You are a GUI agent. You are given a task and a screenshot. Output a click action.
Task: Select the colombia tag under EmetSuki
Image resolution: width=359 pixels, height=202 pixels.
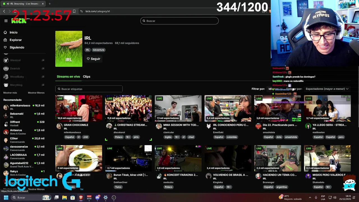pos(232,137)
